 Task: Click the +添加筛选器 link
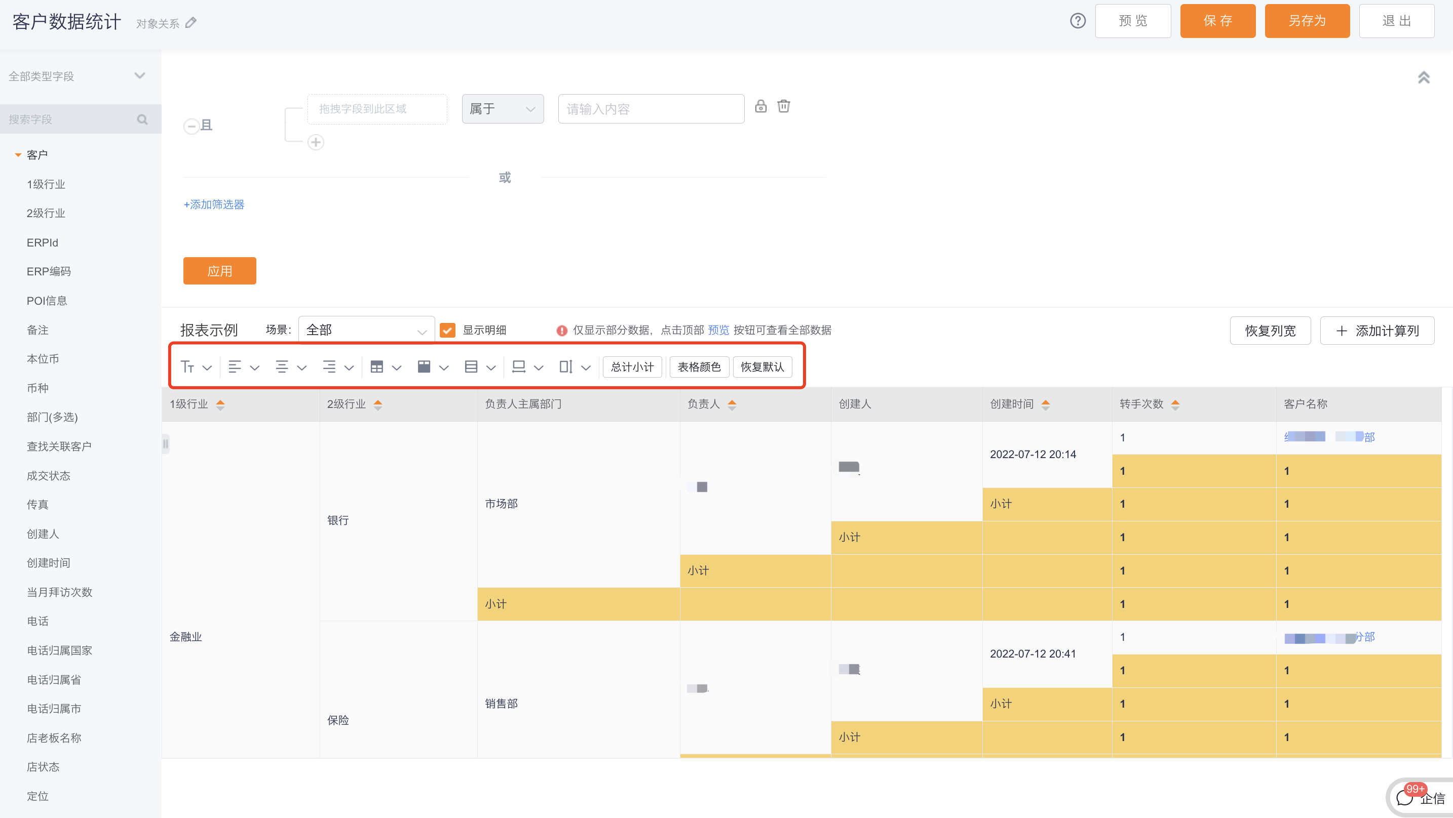[213, 204]
